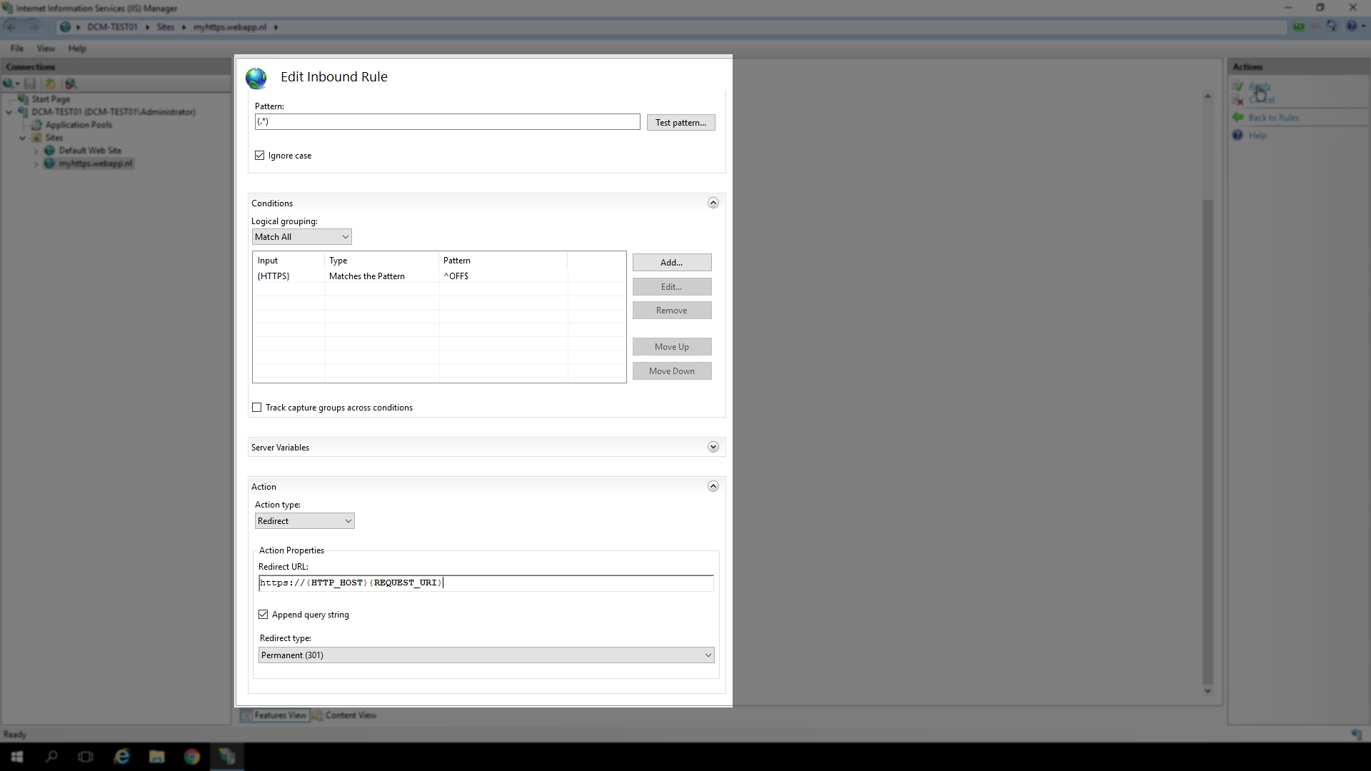Open Internet Explorer from the taskbar
Screen dimensions: 1371x771
point(122,757)
